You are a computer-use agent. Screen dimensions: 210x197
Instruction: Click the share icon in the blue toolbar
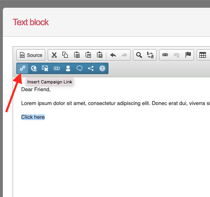(91, 68)
